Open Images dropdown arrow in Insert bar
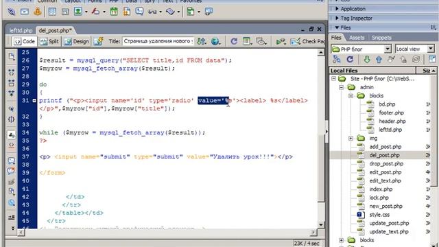The height and width of the screenshot is (247, 439). (86, 12)
